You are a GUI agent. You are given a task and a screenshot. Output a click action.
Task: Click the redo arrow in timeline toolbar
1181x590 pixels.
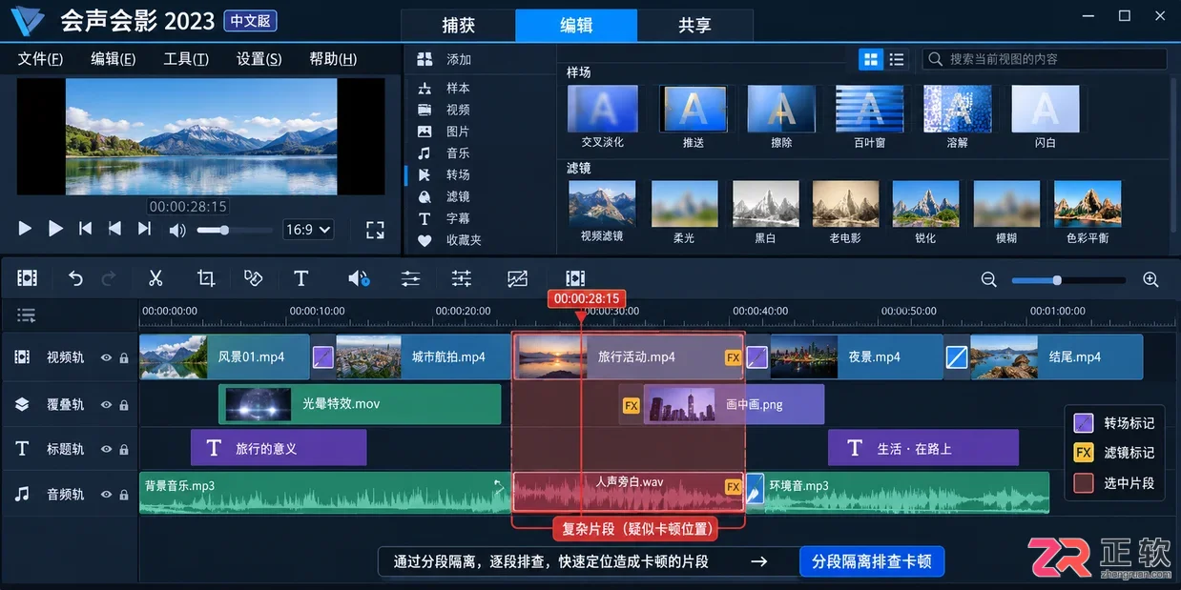[x=108, y=278]
